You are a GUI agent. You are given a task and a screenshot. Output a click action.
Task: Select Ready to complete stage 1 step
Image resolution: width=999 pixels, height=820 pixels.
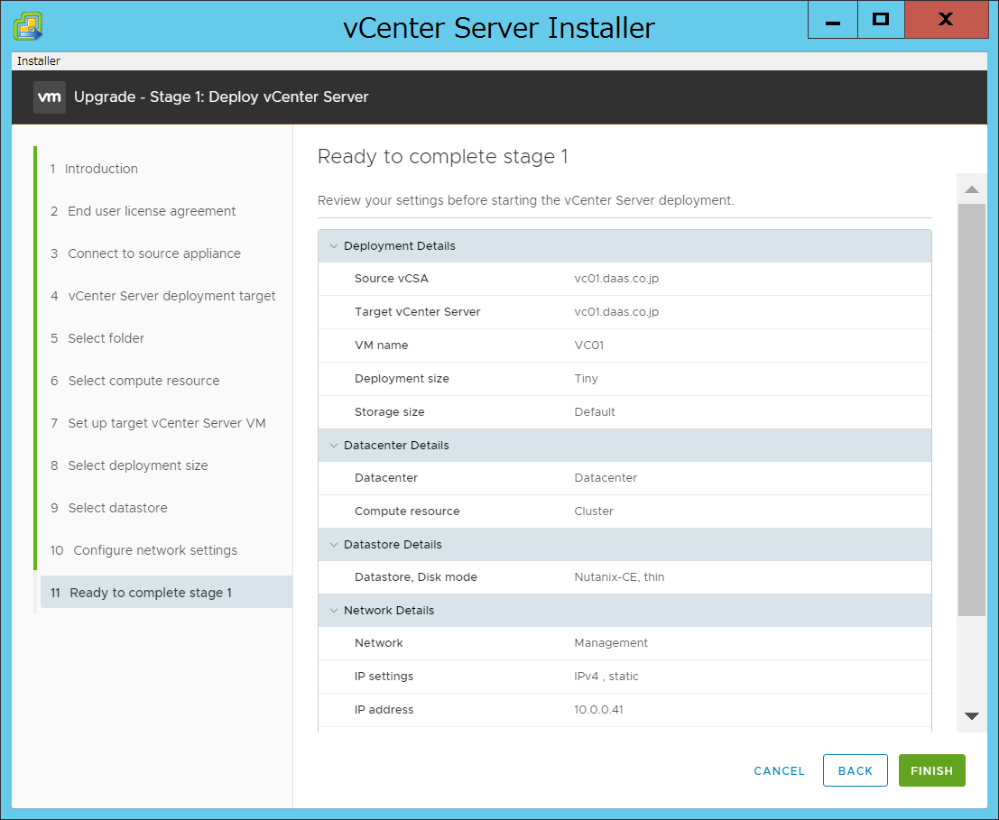click(x=166, y=592)
